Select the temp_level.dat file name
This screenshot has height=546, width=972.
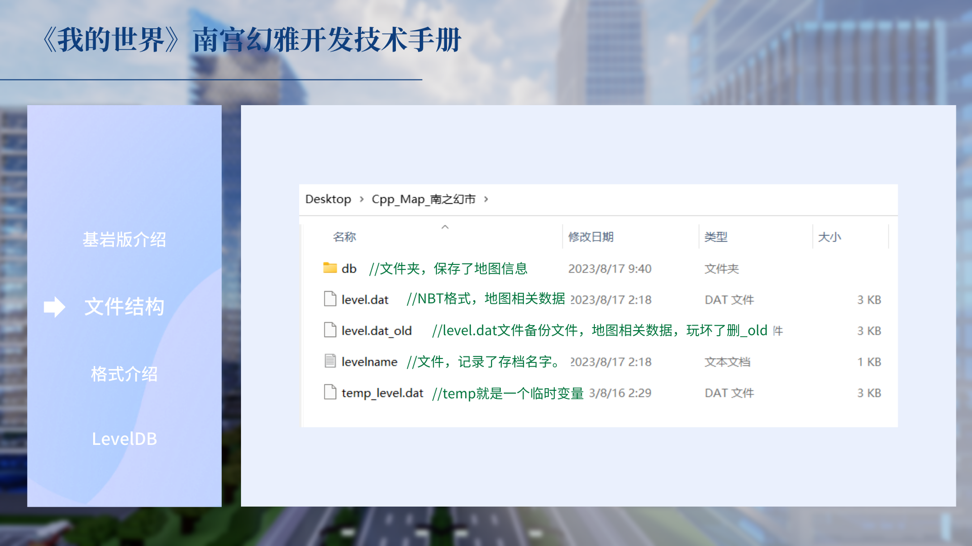382,393
